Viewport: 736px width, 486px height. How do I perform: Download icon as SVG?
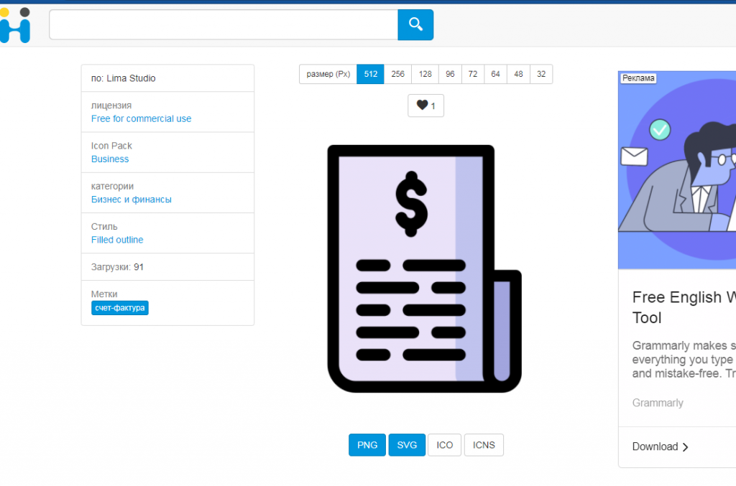(x=407, y=445)
